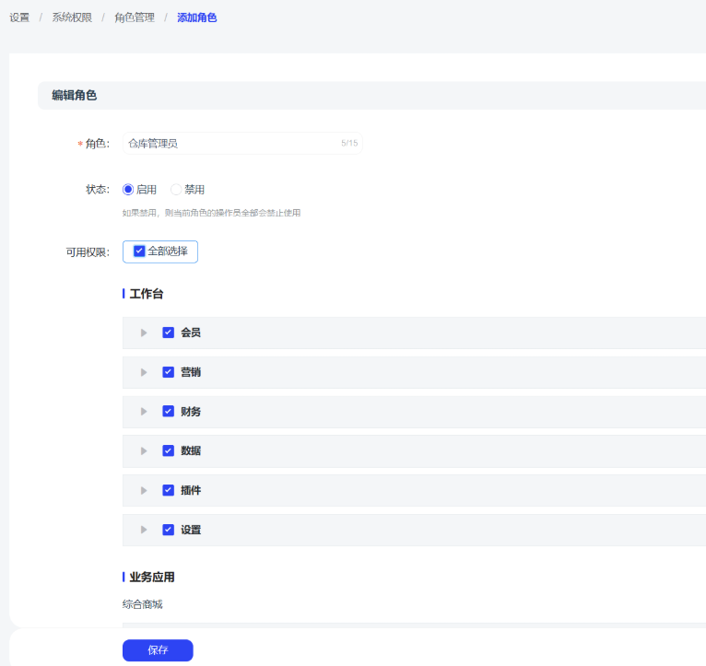706x666 pixels.
Task: Uncheck the 数据 checkbox
Action: (169, 451)
